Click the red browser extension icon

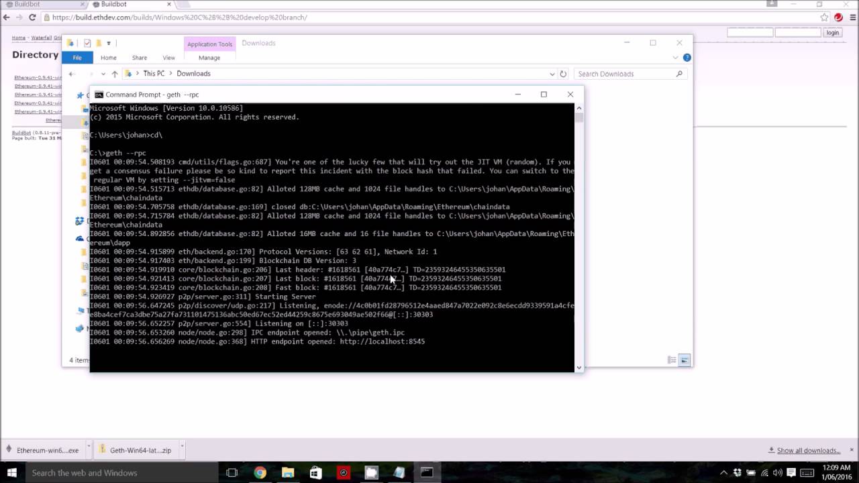pos(838,17)
